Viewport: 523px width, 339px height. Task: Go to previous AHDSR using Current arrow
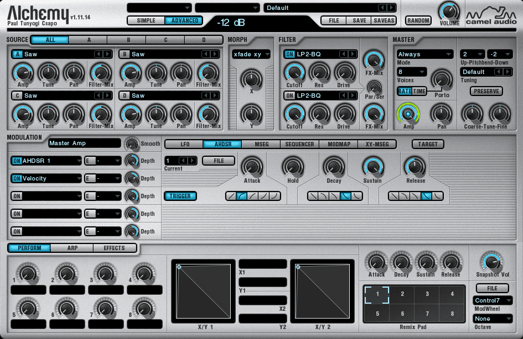183,161
